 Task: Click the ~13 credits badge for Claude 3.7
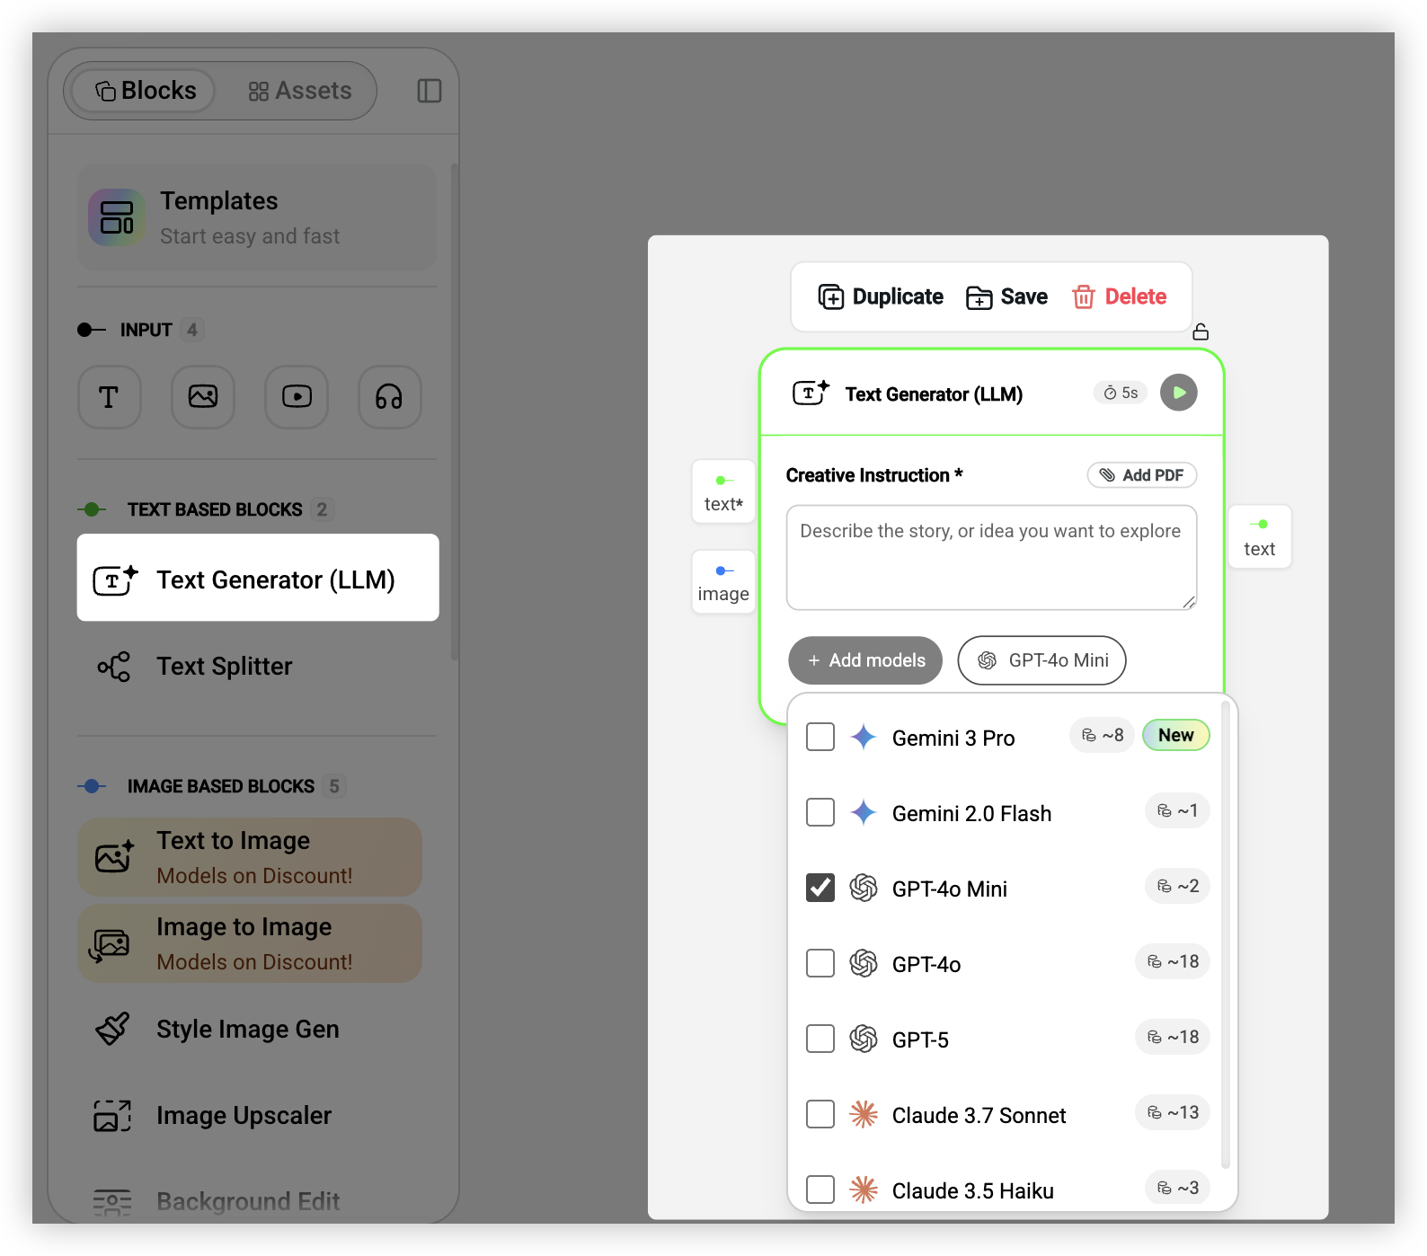point(1173,1112)
